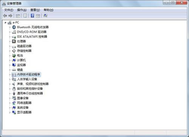Open the 帮助(H) menu
The width and height of the screenshot is (189, 137).
[48, 10]
